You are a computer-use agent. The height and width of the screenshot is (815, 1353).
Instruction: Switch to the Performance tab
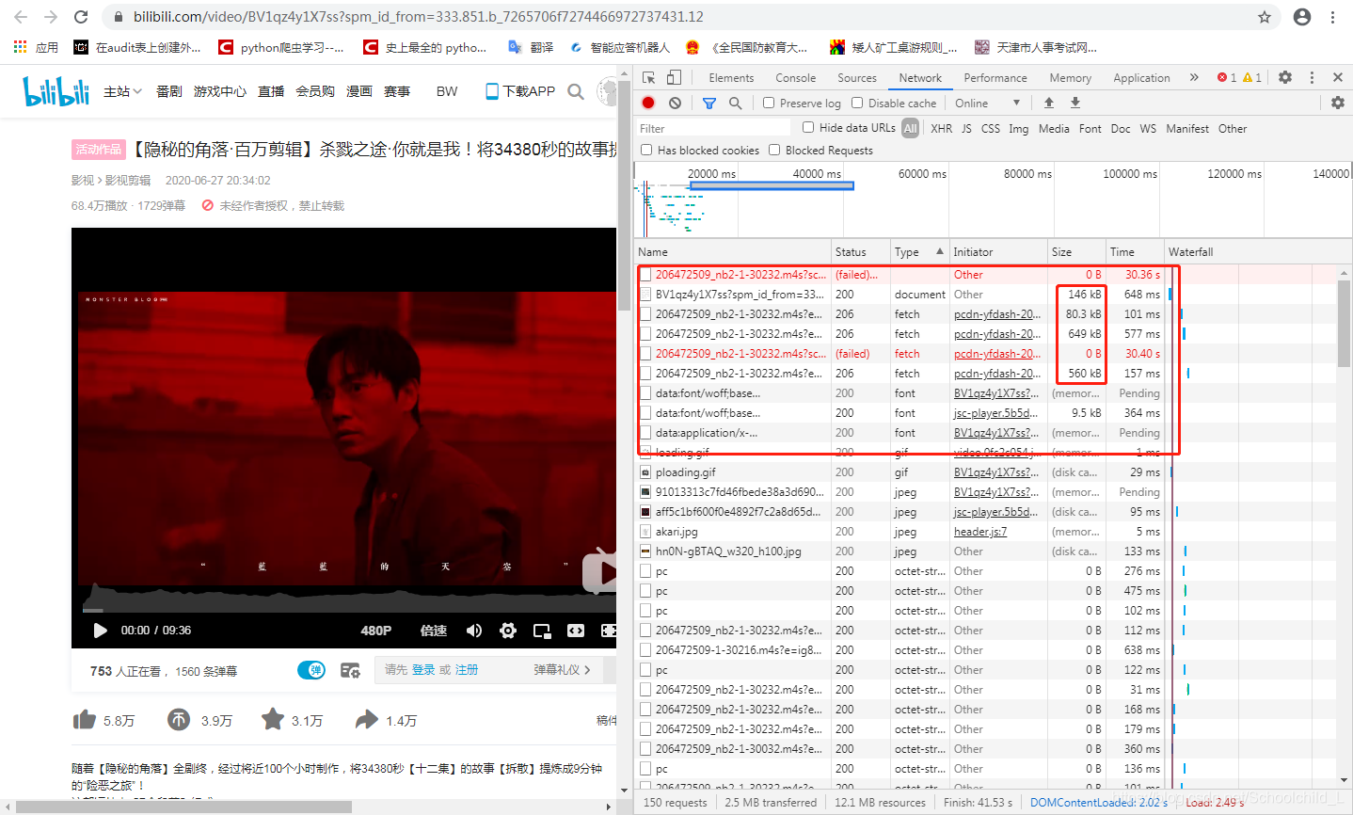click(x=995, y=78)
